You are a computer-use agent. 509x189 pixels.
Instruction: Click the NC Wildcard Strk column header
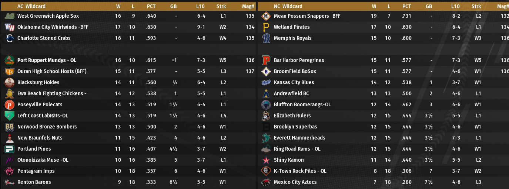click(476, 6)
